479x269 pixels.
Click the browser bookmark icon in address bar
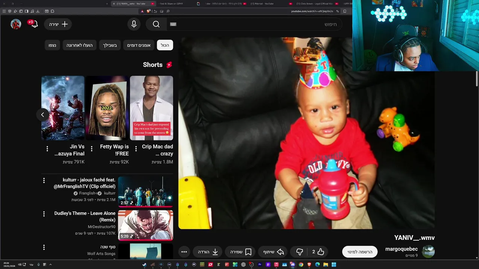(345, 11)
